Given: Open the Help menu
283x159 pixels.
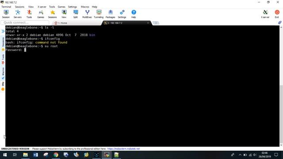Looking at the screenshot, I should coord(94,7).
